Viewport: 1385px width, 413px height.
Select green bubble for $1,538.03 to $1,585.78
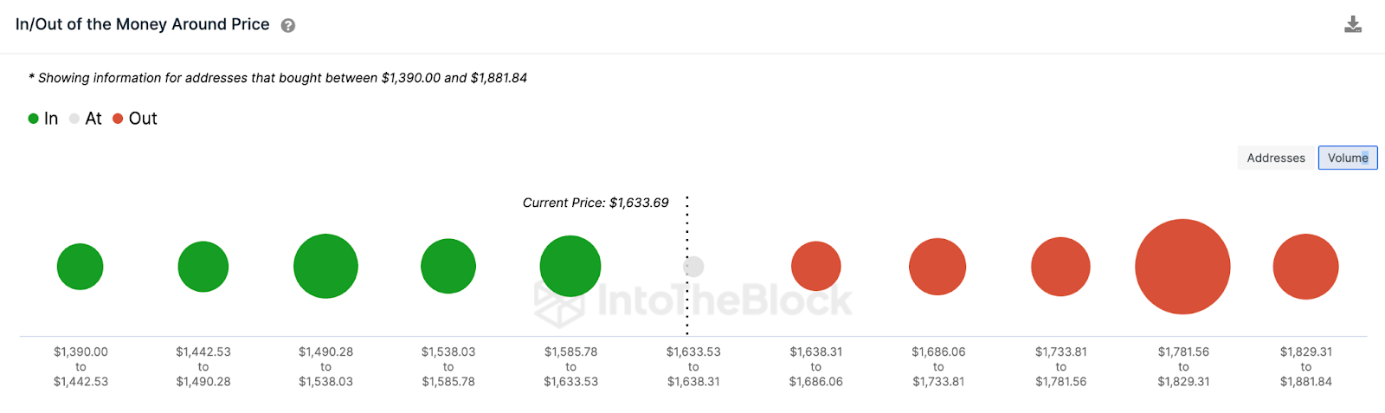pyautogui.click(x=448, y=267)
